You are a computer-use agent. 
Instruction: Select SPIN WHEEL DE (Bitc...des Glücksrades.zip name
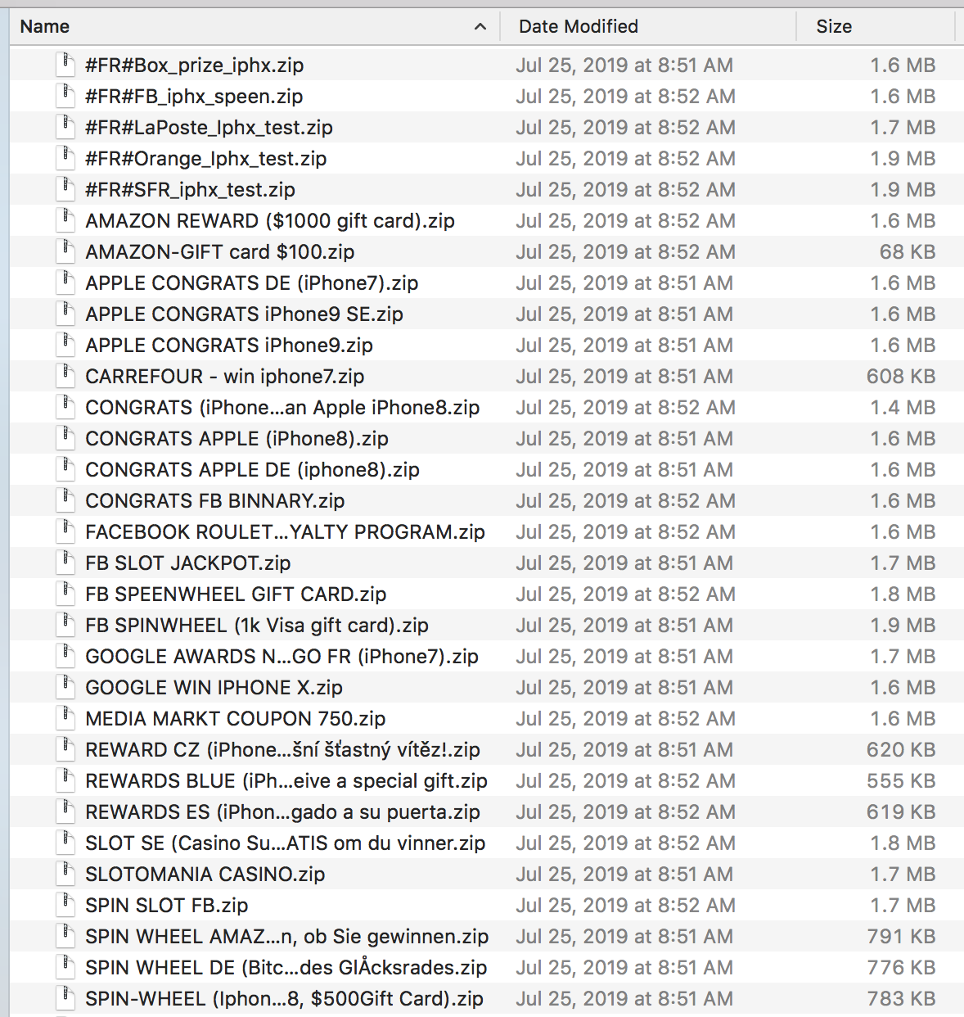pyautogui.click(x=286, y=967)
